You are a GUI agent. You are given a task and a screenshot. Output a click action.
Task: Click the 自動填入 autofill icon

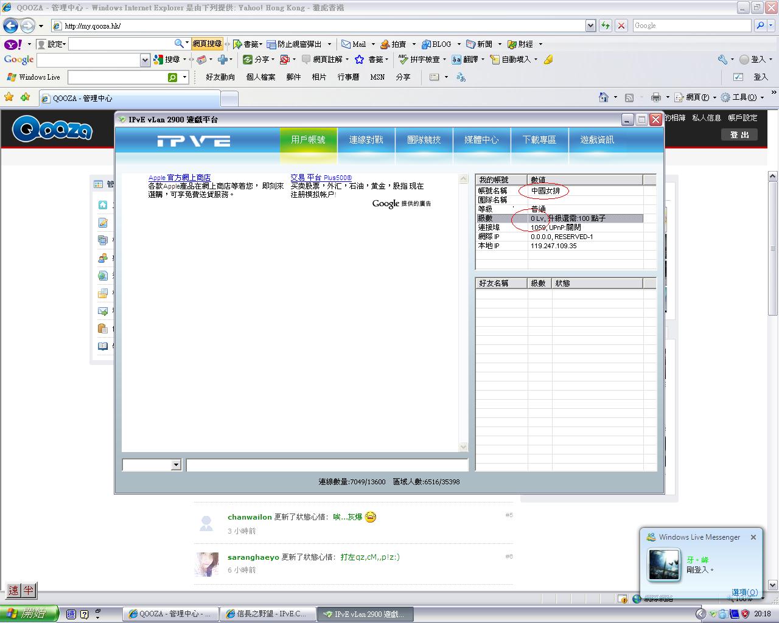tap(495, 60)
